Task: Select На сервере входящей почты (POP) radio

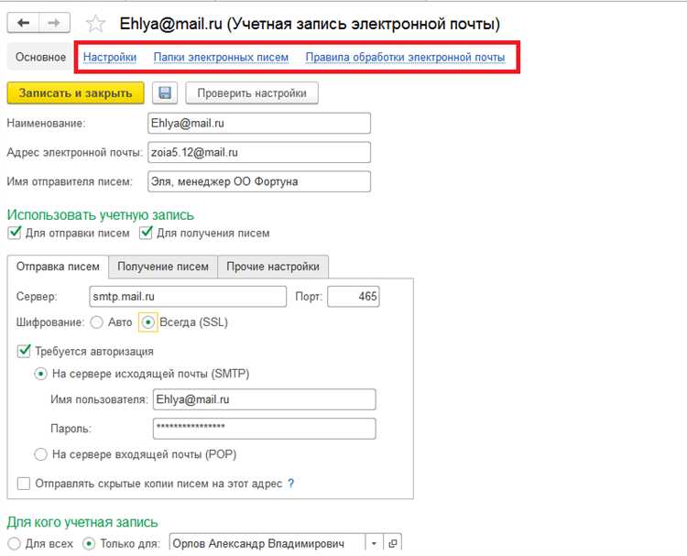Action: 40,454
